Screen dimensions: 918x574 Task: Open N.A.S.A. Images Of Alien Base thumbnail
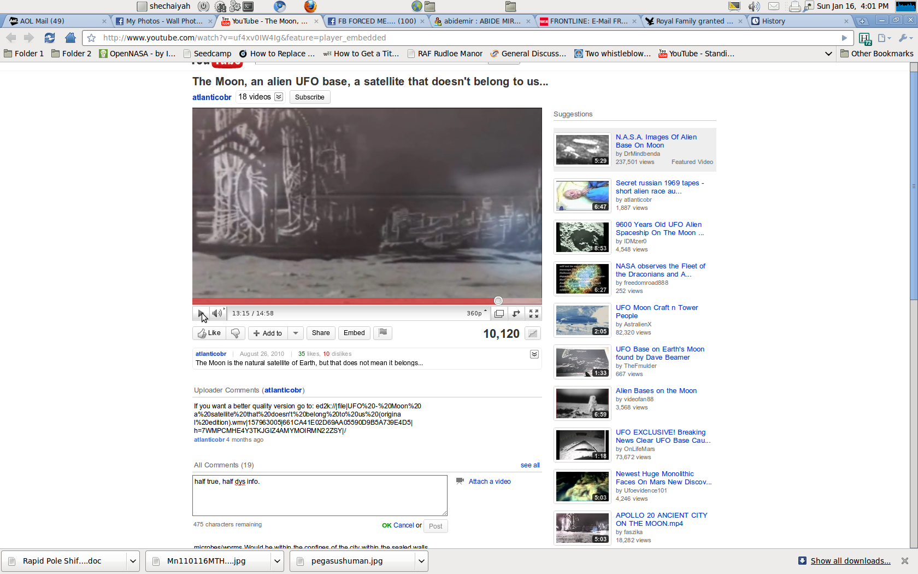point(582,149)
